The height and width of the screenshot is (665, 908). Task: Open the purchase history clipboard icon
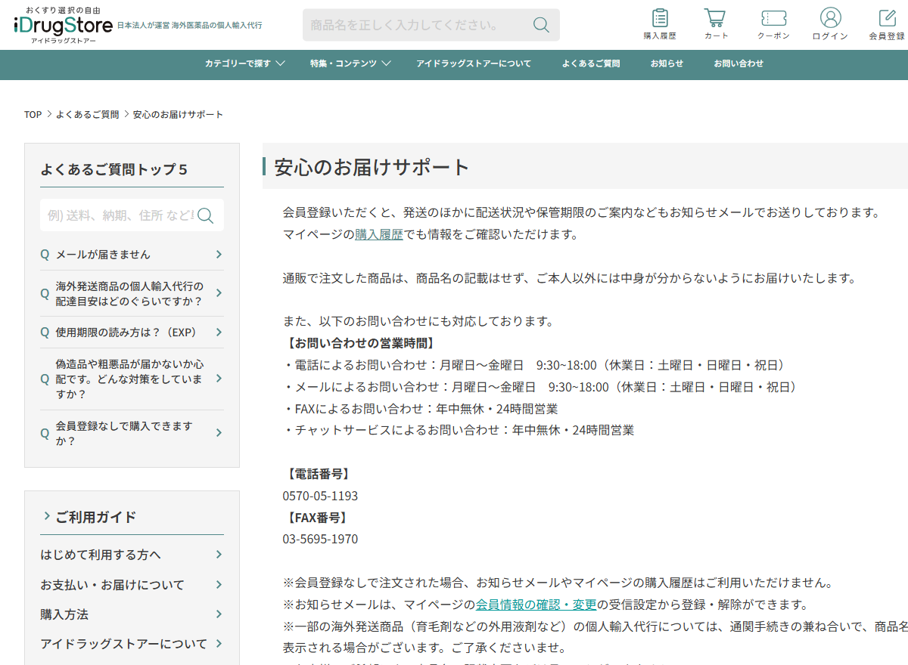coord(660,18)
